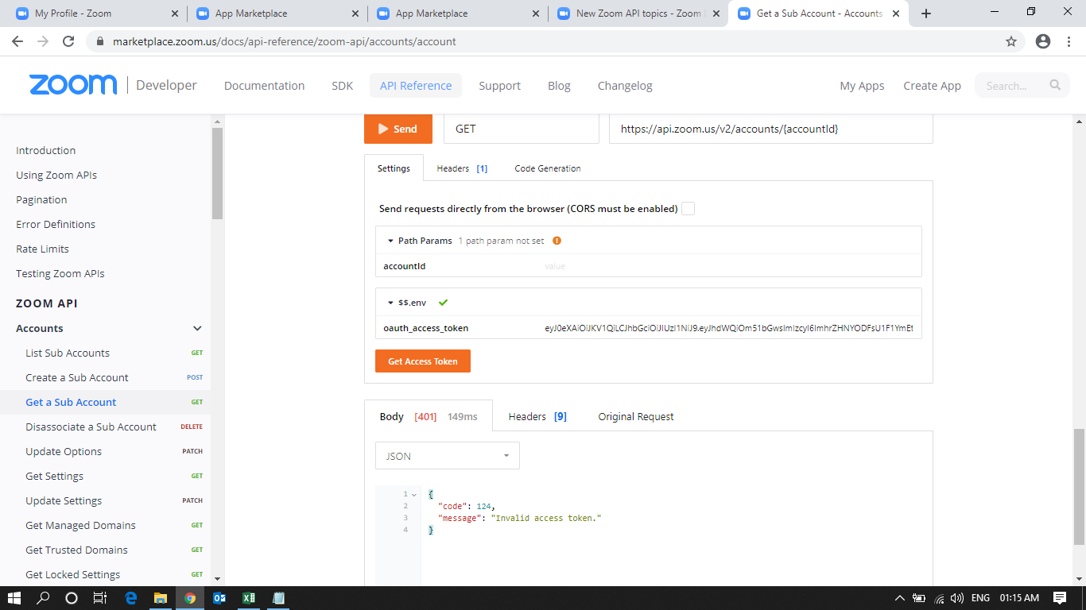Open Outlook from the taskbar

pos(219,598)
